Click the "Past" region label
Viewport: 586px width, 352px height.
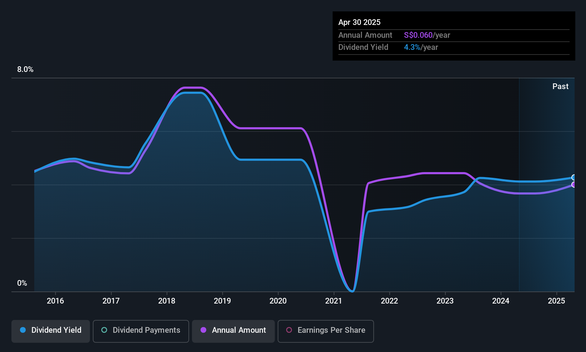click(x=560, y=87)
